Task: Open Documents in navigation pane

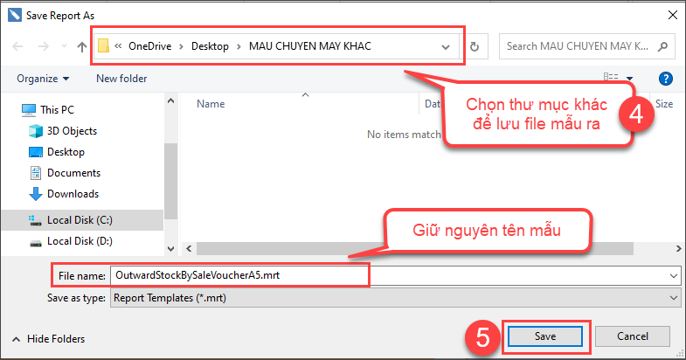Action: [73, 173]
